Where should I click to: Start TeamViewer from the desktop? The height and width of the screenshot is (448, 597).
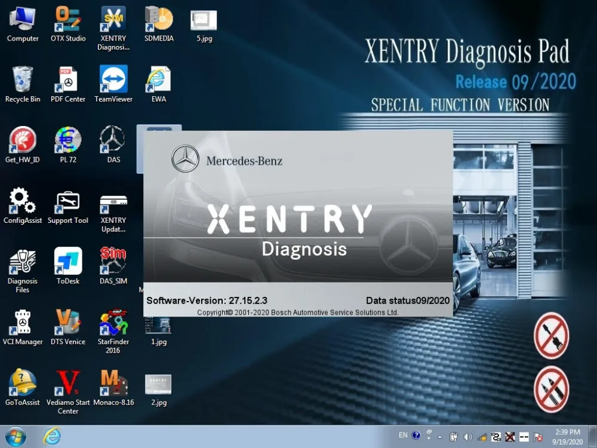pyautogui.click(x=113, y=85)
